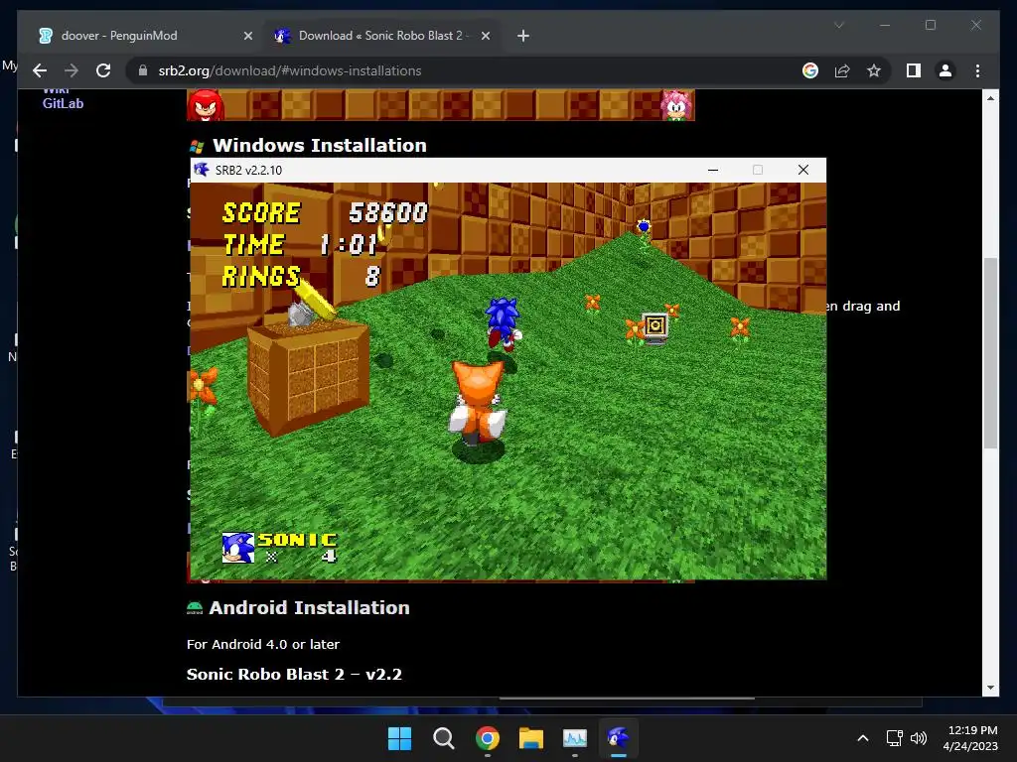Click the TIME counter in the game HUD
Image resolution: width=1017 pixels, height=762 pixels.
(300, 244)
